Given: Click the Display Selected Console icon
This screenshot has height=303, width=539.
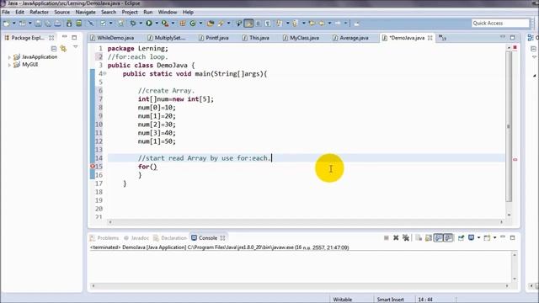Looking at the screenshot, I should click(x=472, y=237).
